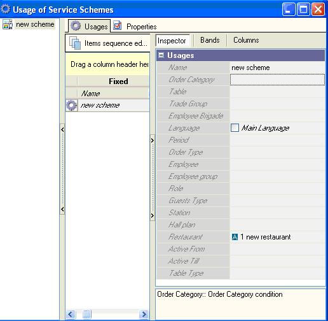328x321 pixels.
Task: Click the blue restaurant icon in the Restaurant field
Action: tap(235, 237)
